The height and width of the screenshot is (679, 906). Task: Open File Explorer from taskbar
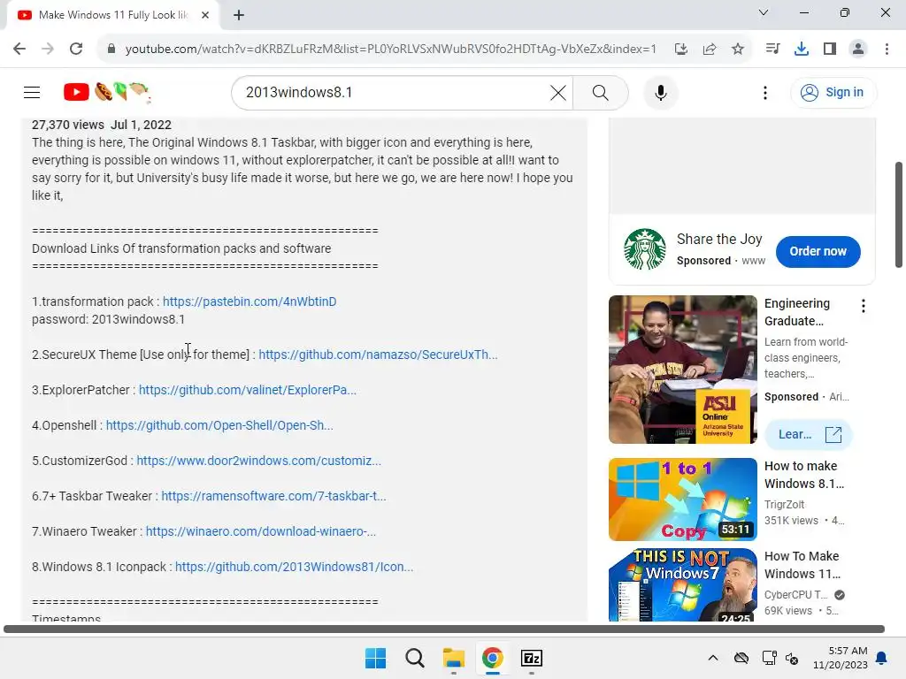(454, 658)
